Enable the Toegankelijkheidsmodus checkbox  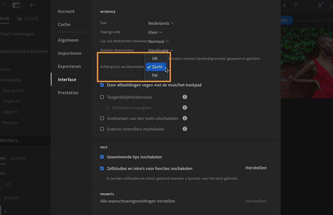click(x=102, y=97)
